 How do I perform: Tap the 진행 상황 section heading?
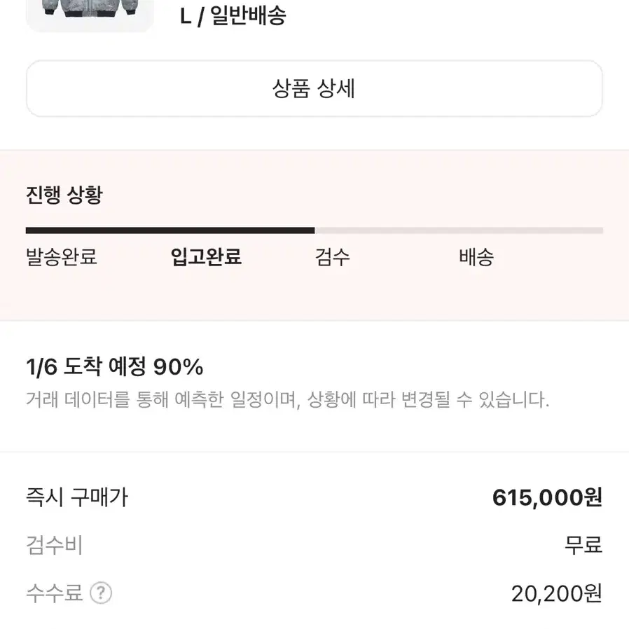(64, 195)
